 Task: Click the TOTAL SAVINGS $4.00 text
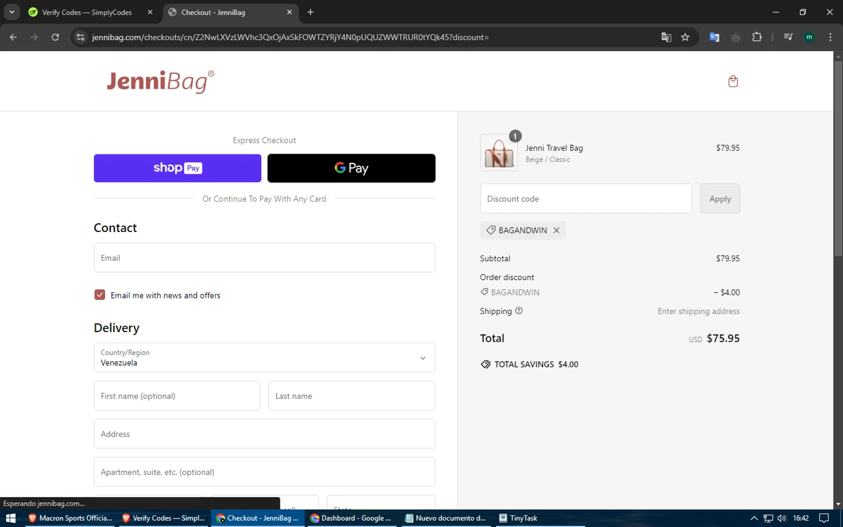536,364
